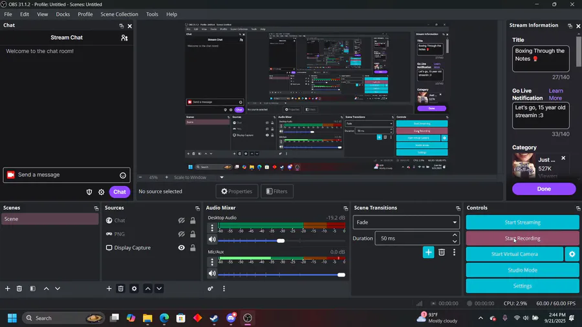Viewport: 582px width, 327px height.
Task: Add a new source with plus icon
Action: tap(109, 288)
